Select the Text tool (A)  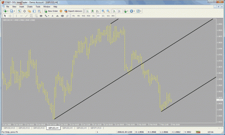coord(52,16)
